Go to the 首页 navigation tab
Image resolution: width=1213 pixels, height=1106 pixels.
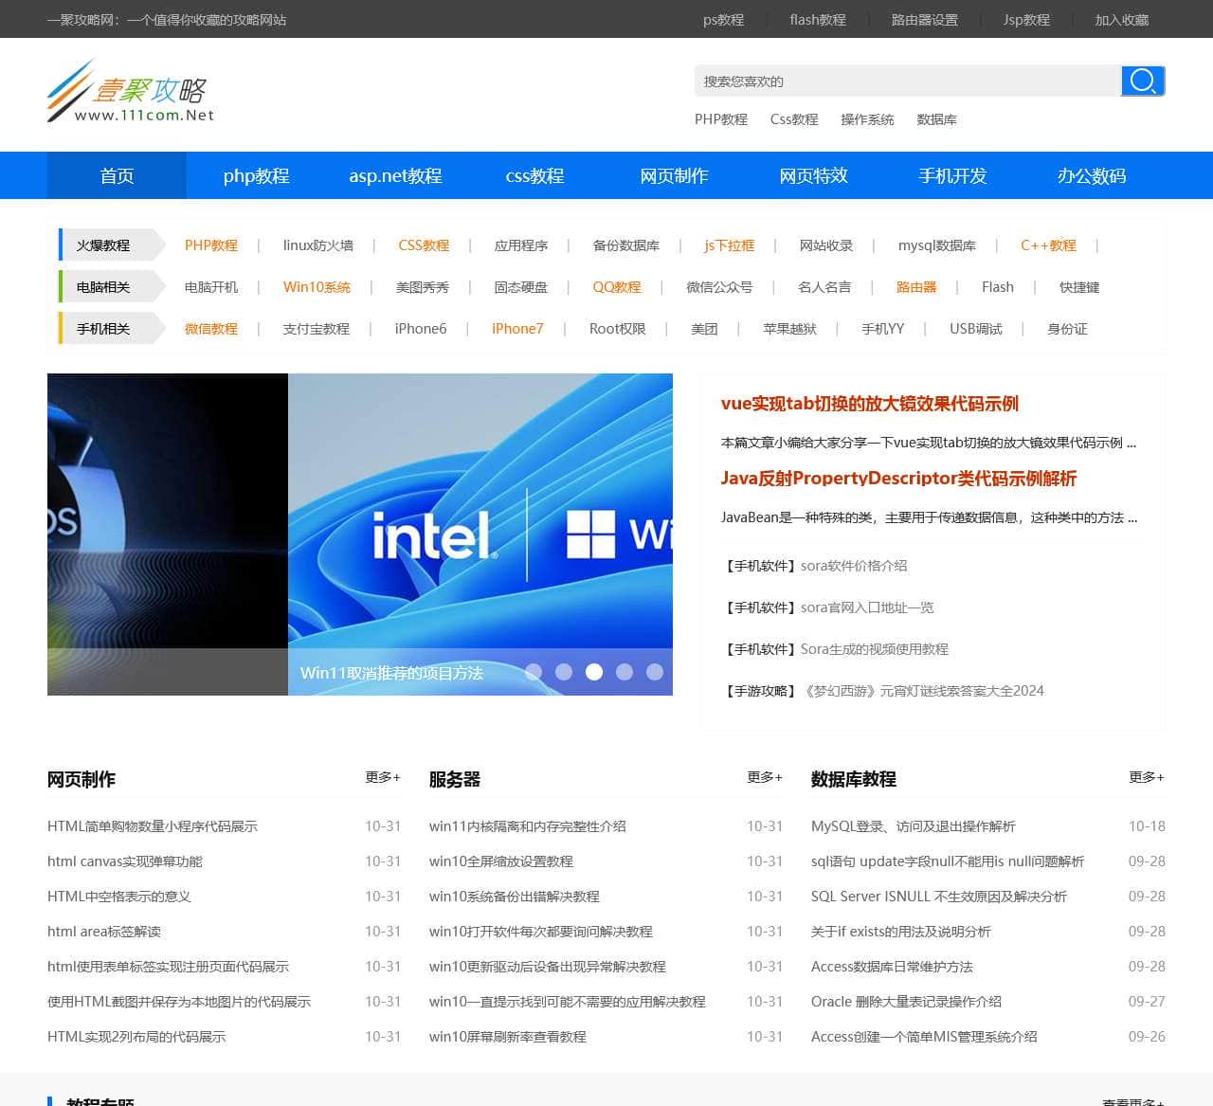tap(117, 176)
